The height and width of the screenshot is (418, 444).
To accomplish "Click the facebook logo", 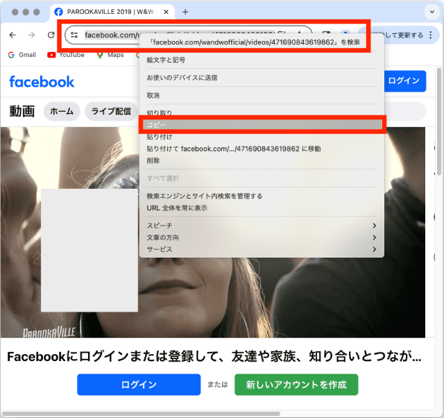I will pyautogui.click(x=42, y=82).
